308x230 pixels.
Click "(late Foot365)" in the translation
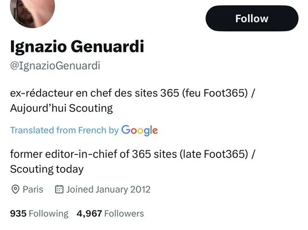tap(215, 154)
